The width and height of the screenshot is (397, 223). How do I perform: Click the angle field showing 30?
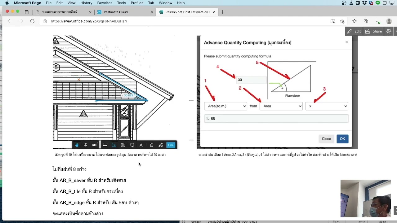[x=251, y=80]
